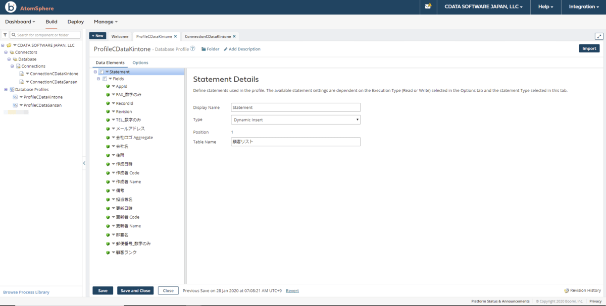Collapse the Connections folder in explorer
Image resolution: width=606 pixels, height=306 pixels.
[x=12, y=67]
